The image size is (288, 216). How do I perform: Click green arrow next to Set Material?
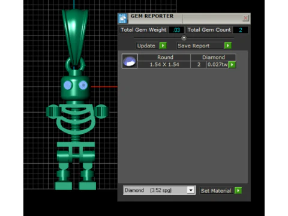[238, 191]
